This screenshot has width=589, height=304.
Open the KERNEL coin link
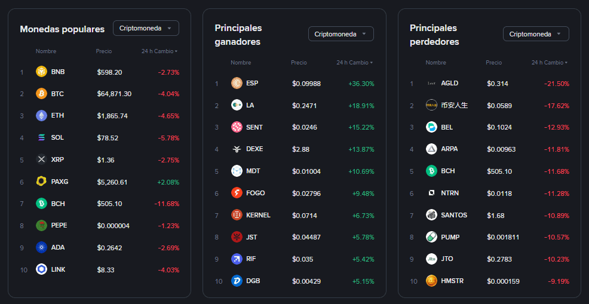click(x=258, y=215)
